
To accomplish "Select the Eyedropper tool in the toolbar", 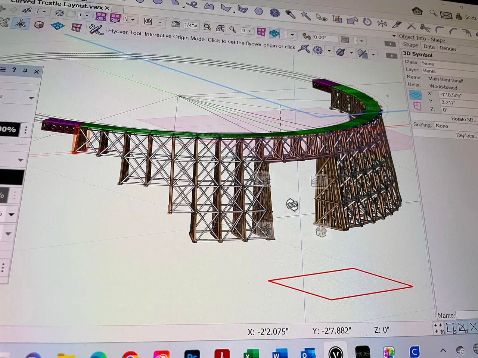I will (290, 14).
